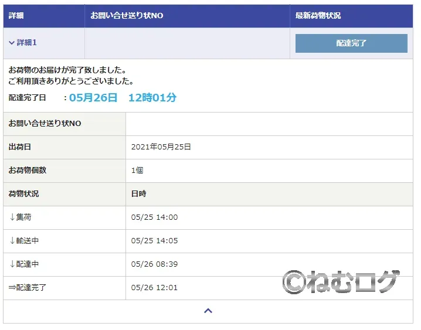This screenshot has height=330, width=421.
Task: Select timestamp 05/25 14:05
Action: 154,241
